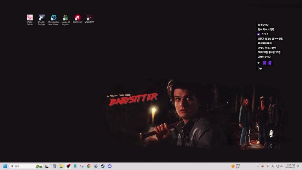Switch the input language with the A indicator
The width and height of the screenshot is (302, 170).
point(272,166)
